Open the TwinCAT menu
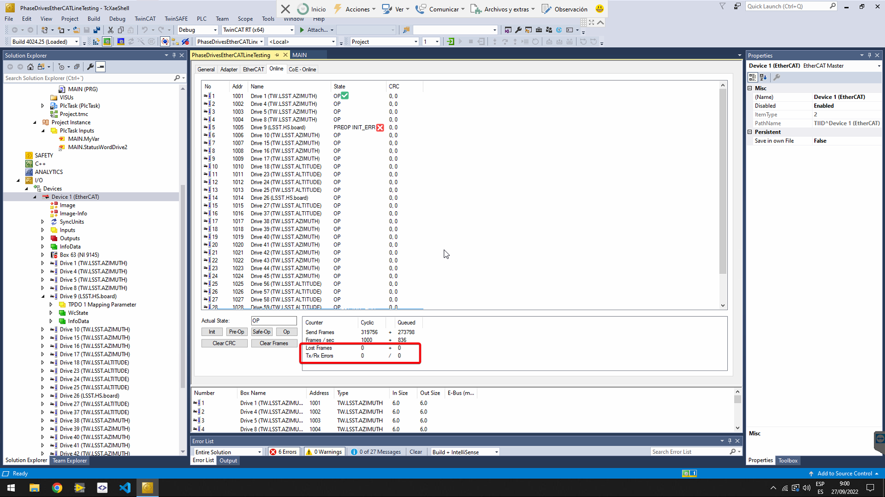Image resolution: width=885 pixels, height=497 pixels. coord(145,19)
